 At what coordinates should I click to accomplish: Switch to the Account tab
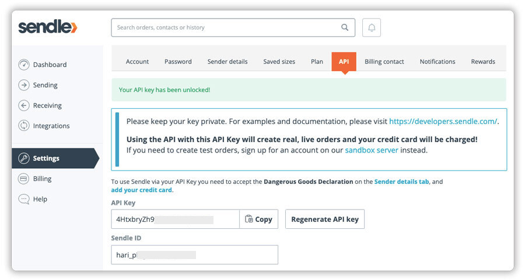tap(137, 62)
